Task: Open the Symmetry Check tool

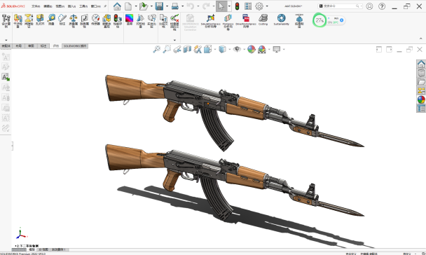Action: pos(140,21)
